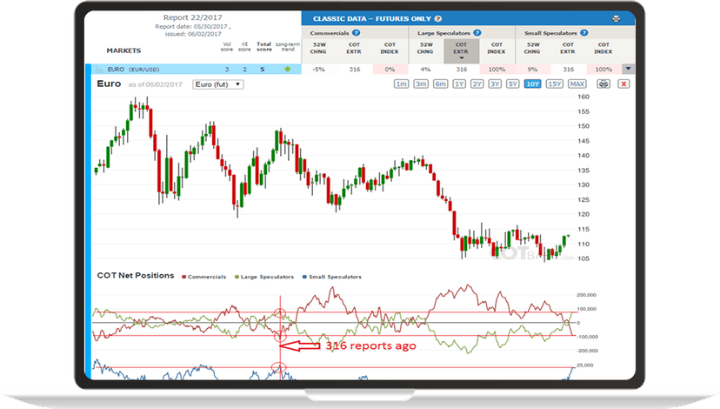Viewport: 720px width, 409px height.
Task: Expand EURO row dropdown arrow at right
Action: (628, 69)
